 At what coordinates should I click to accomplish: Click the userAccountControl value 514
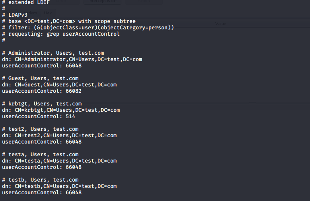click(70, 116)
